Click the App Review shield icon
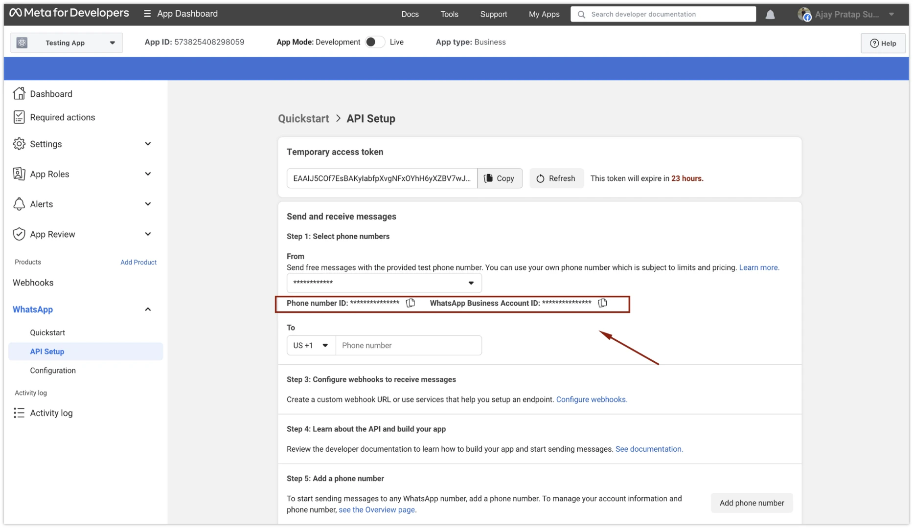The height and width of the screenshot is (528, 913). pos(19,234)
